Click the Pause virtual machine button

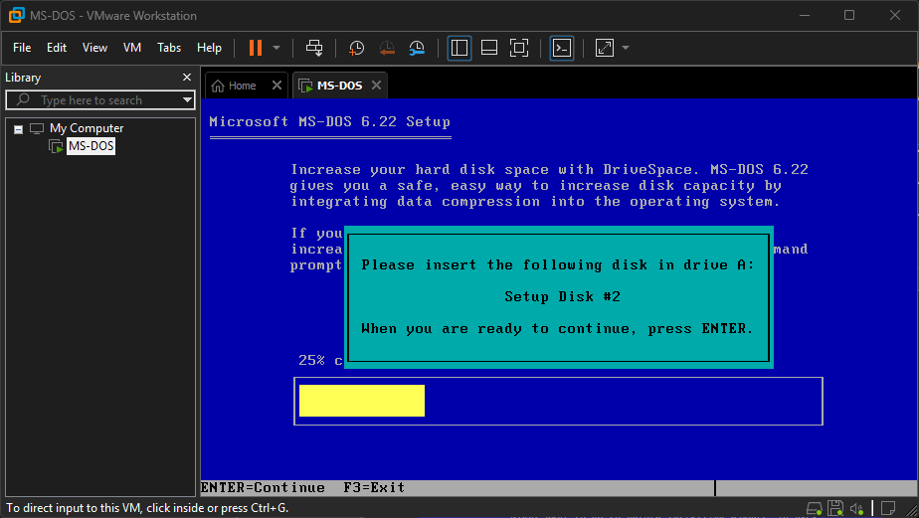(x=256, y=48)
